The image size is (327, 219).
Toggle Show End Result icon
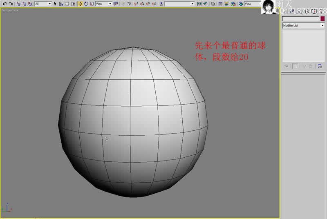pos(296,66)
